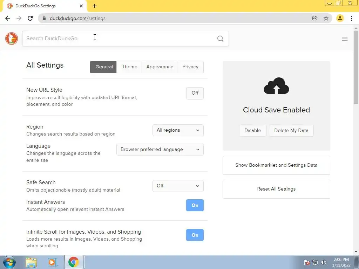Click the All Settings heading

(x=45, y=65)
